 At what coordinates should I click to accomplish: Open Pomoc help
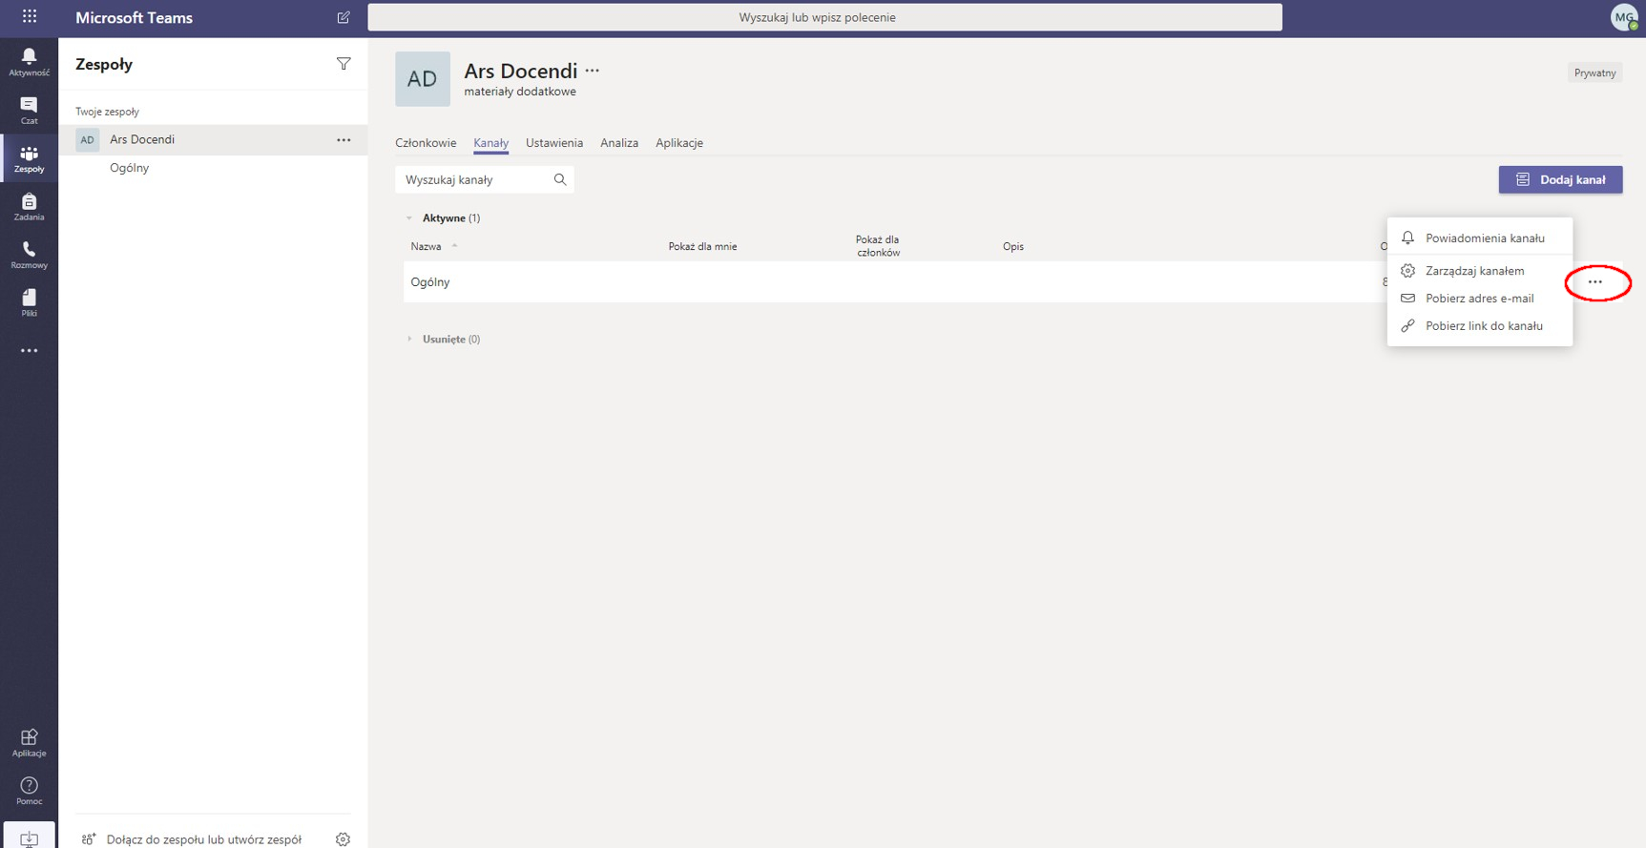click(29, 791)
